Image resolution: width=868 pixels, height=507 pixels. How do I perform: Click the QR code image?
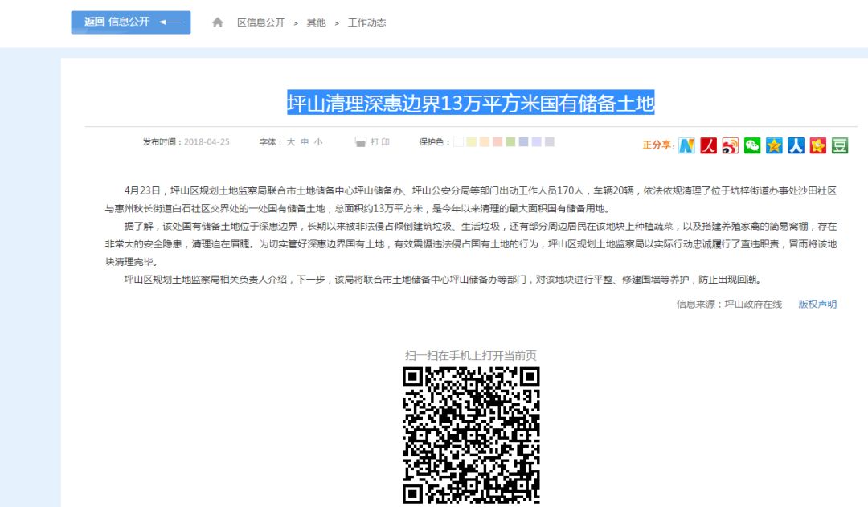[471, 435]
